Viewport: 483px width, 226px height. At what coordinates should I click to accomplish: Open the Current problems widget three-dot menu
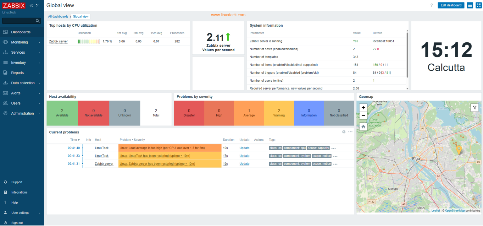[x=350, y=132]
